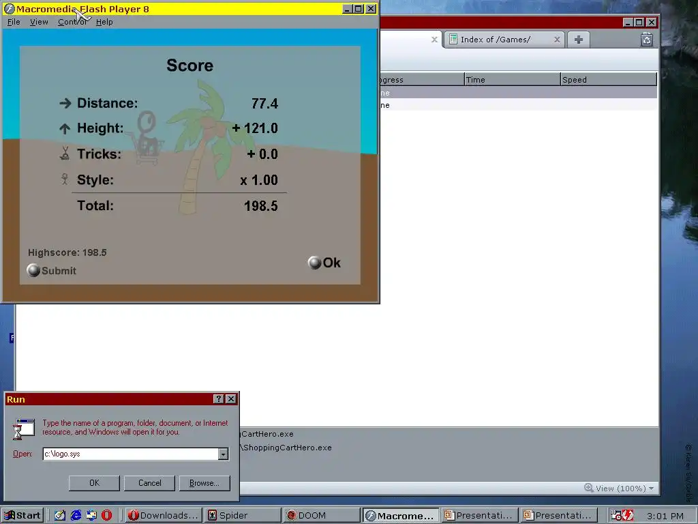Image resolution: width=698 pixels, height=524 pixels.
Task: Open a new tab in Opera
Action: pyautogui.click(x=578, y=40)
